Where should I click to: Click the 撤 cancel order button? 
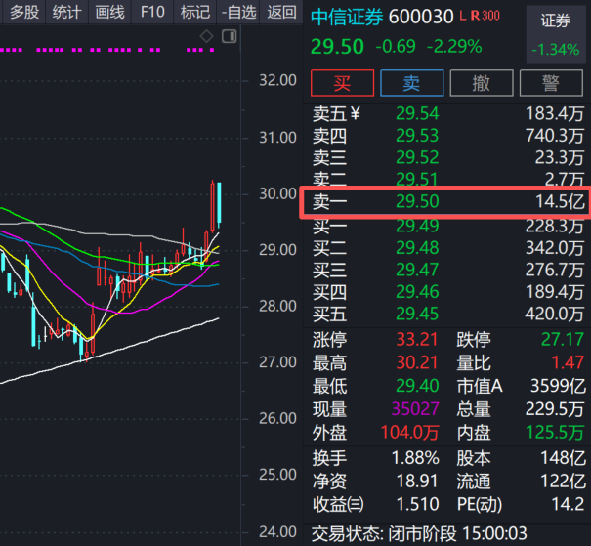(480, 83)
